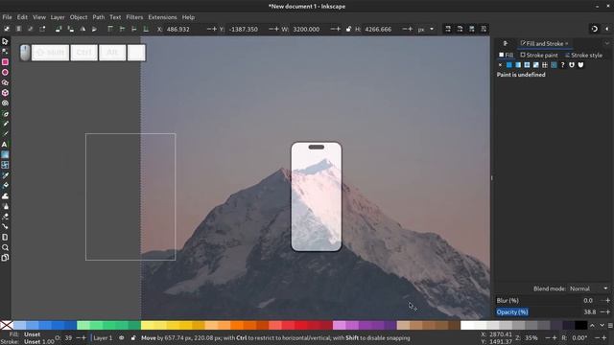
Task: Select the Text tool
Action: 5,145
